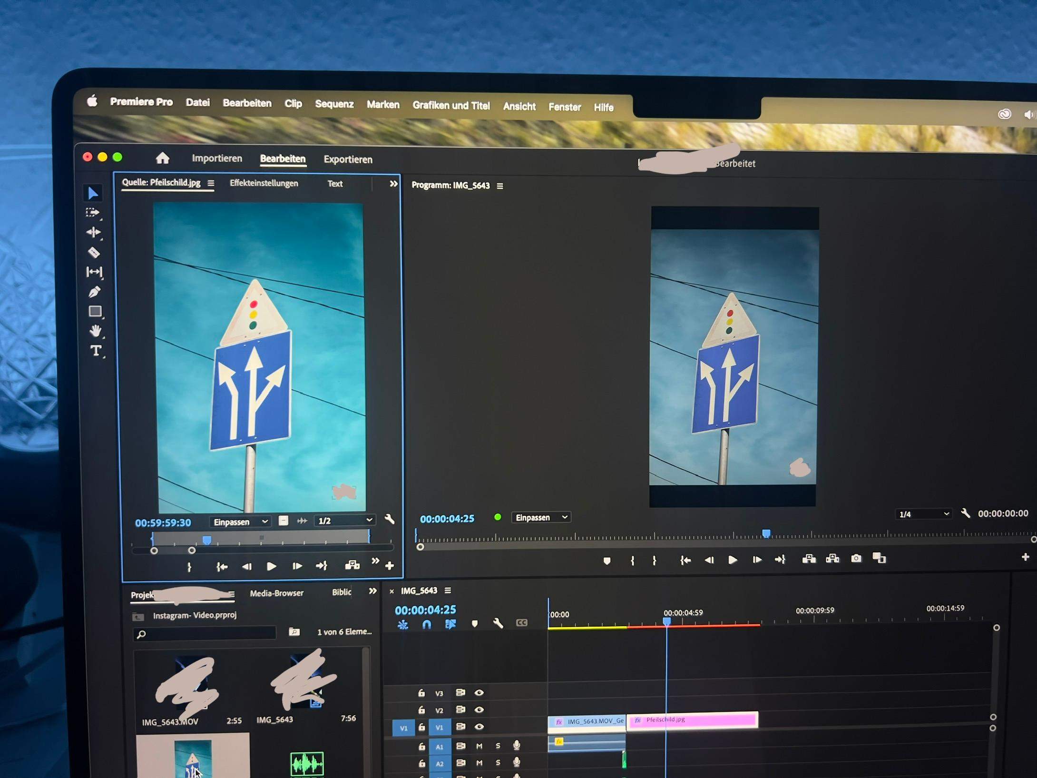The image size is (1037, 778).
Task: Switch to Effekteinstellungen tab
Action: (x=264, y=183)
